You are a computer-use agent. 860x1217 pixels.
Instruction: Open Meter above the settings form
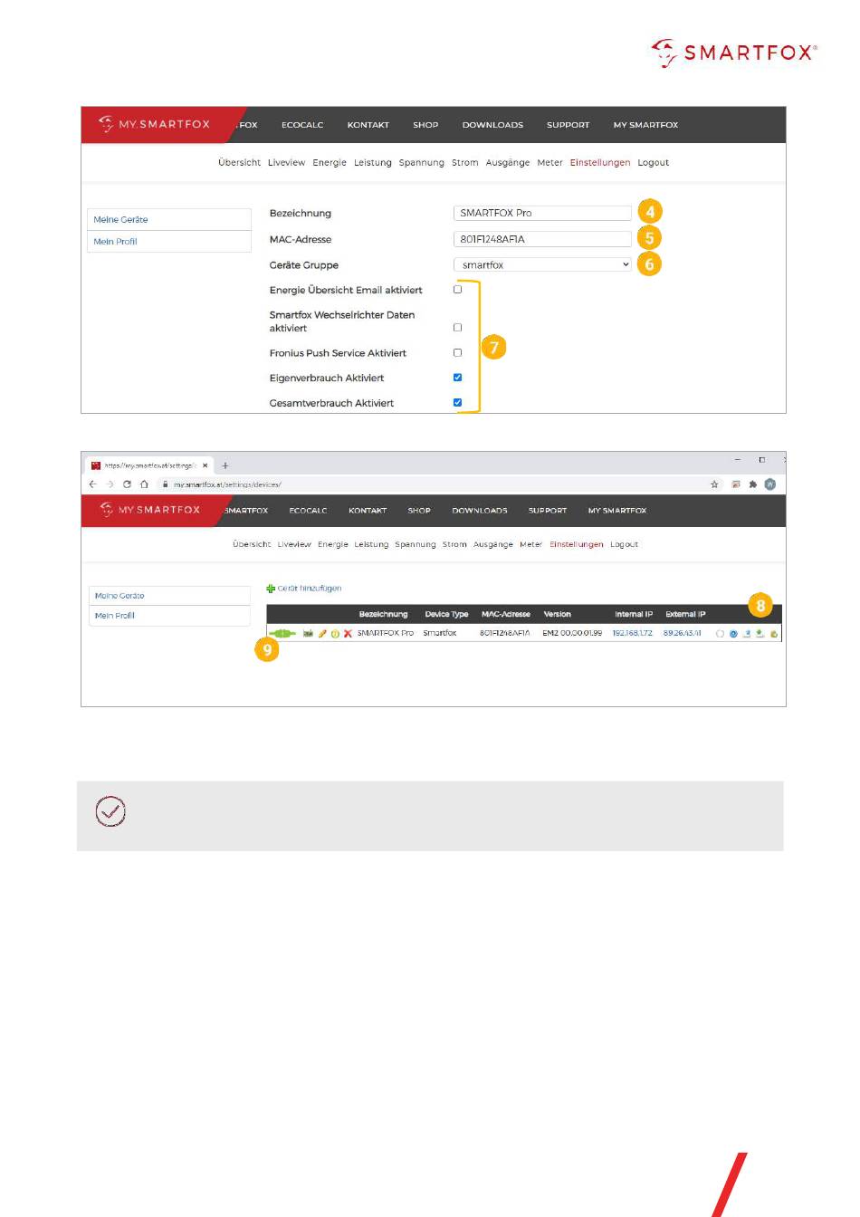click(x=550, y=163)
